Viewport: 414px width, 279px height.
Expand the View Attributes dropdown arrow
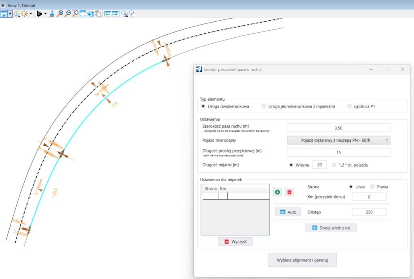(10, 14)
